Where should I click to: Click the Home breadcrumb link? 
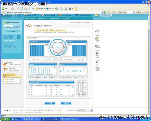click(x=73, y=22)
